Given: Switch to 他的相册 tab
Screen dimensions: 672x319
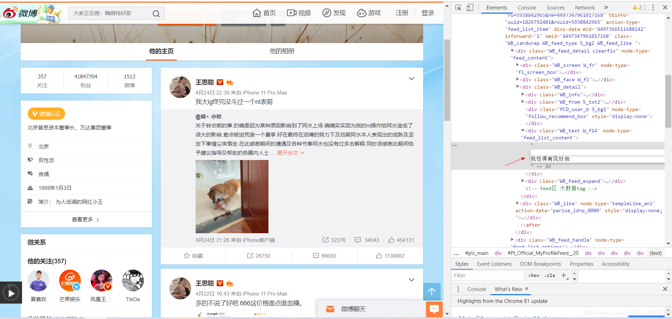Looking at the screenshot, I should tap(282, 51).
